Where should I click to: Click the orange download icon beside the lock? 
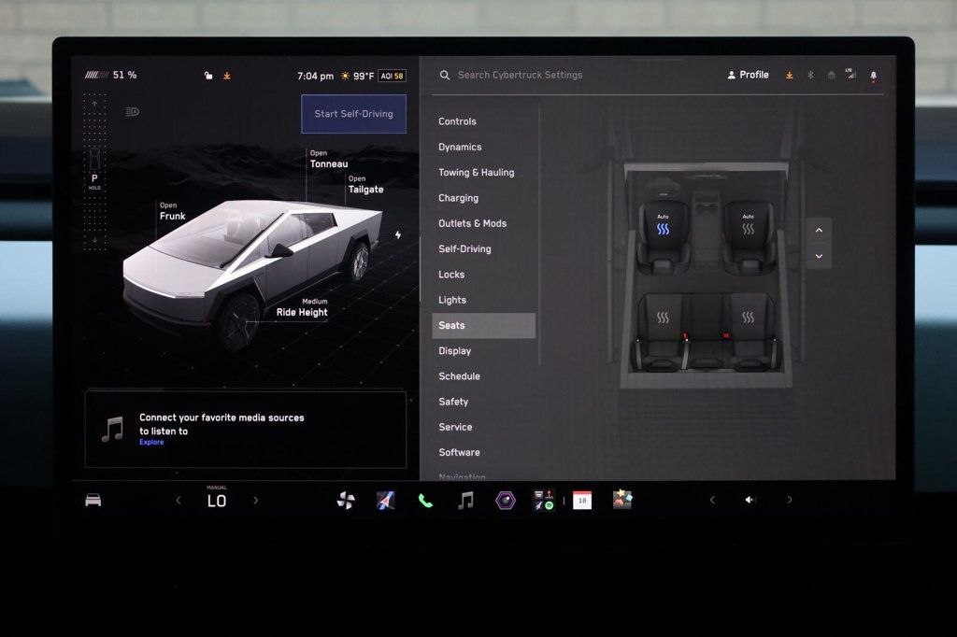point(226,76)
